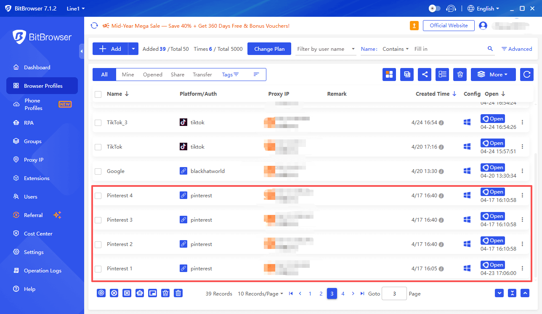This screenshot has height=314, width=542.
Task: Focus the Fill in search field
Action: [449, 49]
